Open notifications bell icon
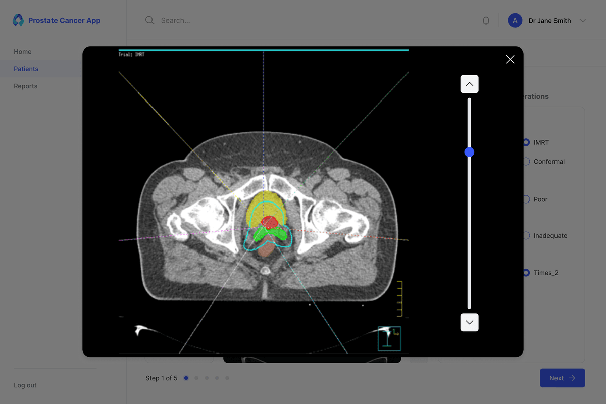The height and width of the screenshot is (404, 606). click(x=486, y=20)
